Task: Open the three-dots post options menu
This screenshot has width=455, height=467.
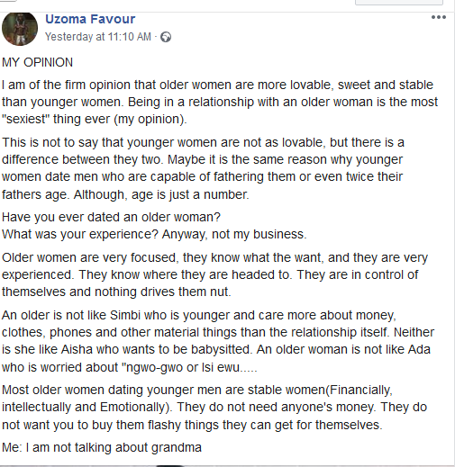Action: coord(439,17)
